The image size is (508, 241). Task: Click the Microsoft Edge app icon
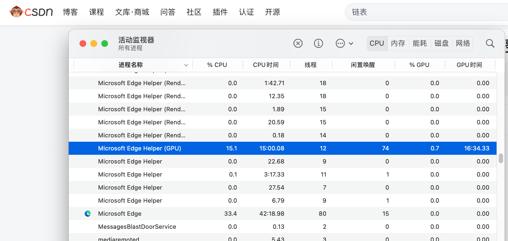88,214
